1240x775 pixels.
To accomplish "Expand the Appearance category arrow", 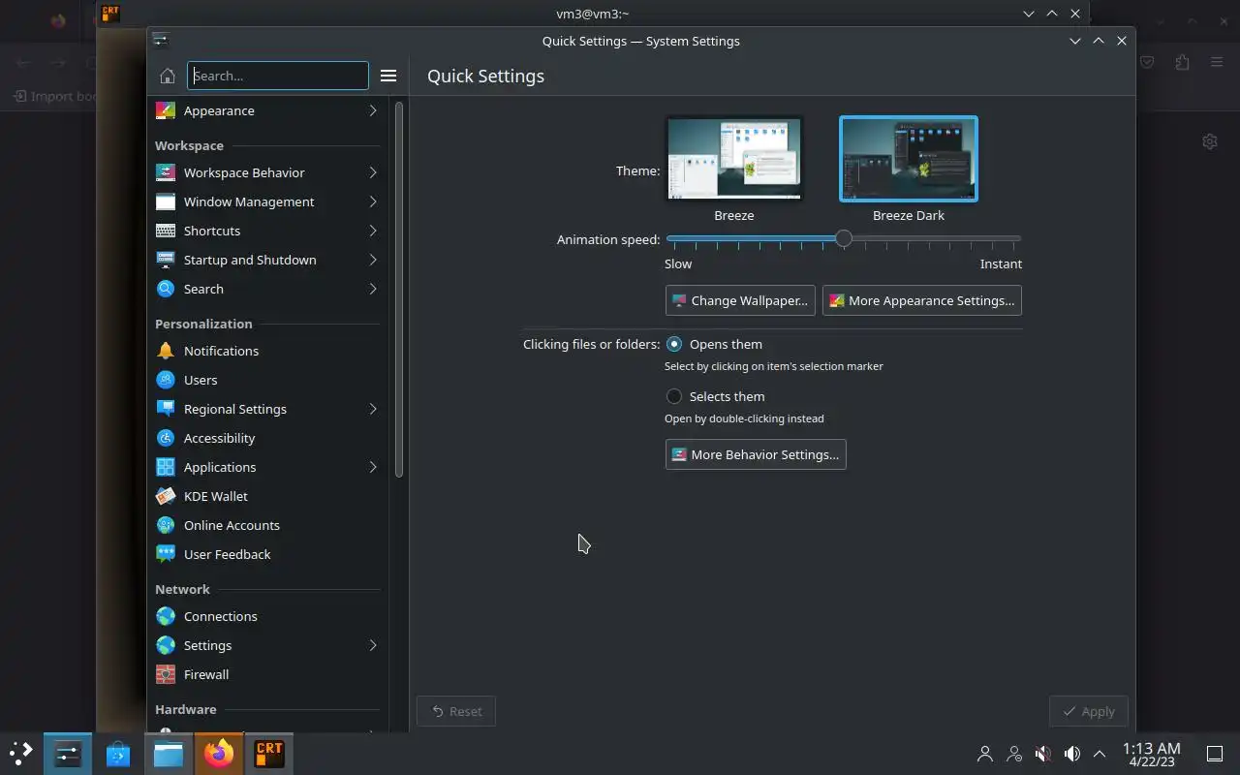I will click(373, 110).
